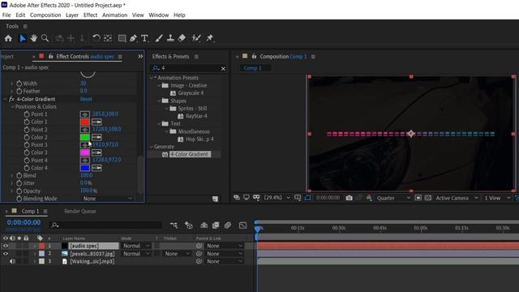Mute the Waking mp3 audio layer
This screenshot has width=519, height=292.
[12, 261]
